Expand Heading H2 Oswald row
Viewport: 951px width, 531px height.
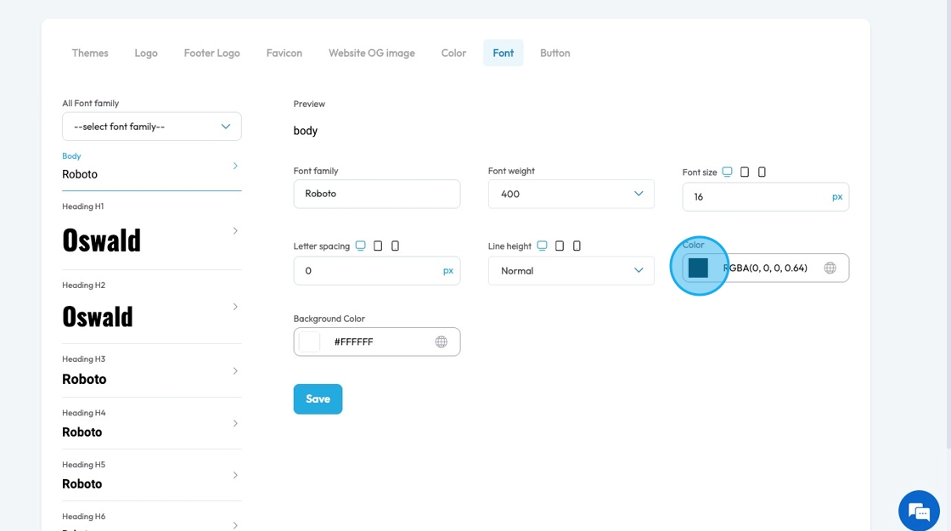152,307
